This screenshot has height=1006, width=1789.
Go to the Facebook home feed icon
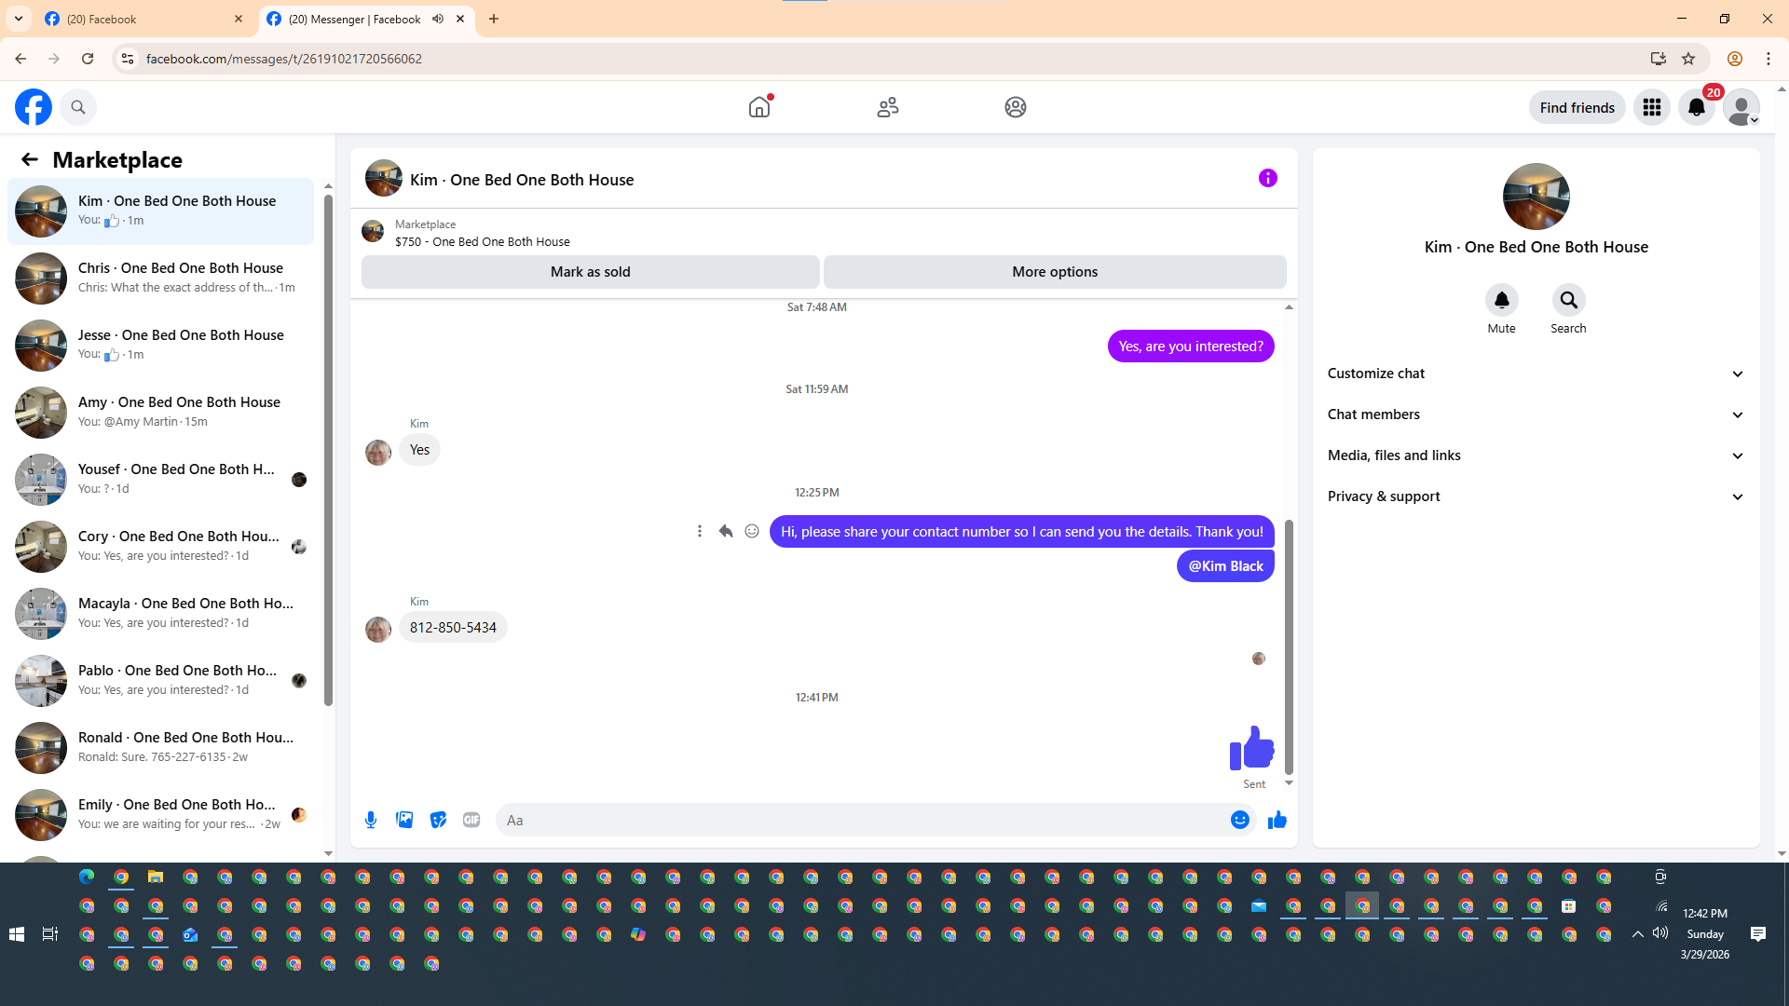(x=759, y=107)
